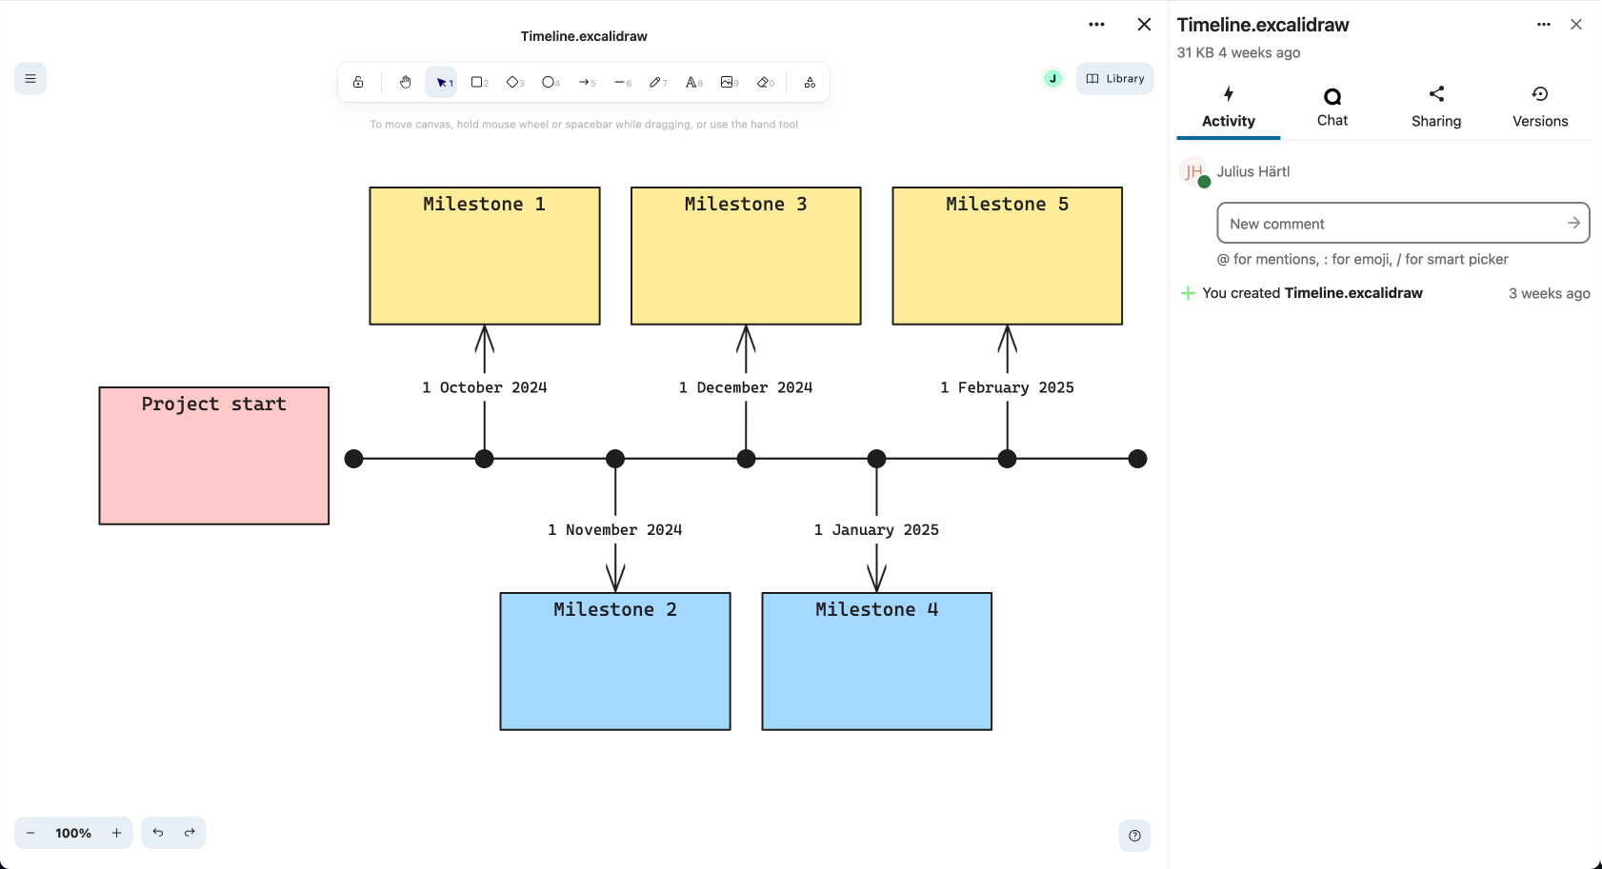Select the Text tool
Image resolution: width=1602 pixels, height=869 pixels.
pyautogui.click(x=693, y=82)
